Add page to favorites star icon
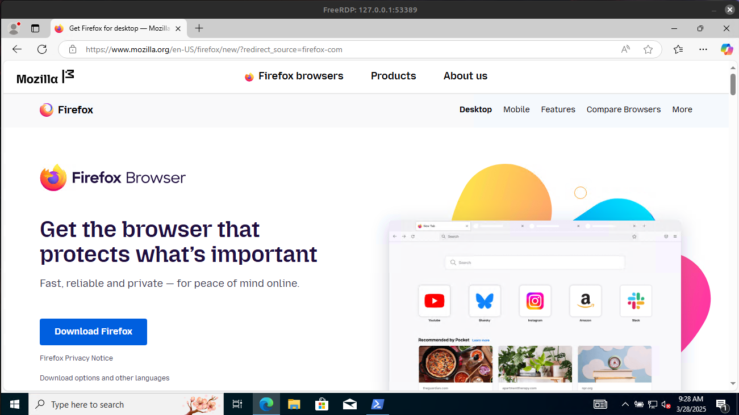 click(648, 49)
